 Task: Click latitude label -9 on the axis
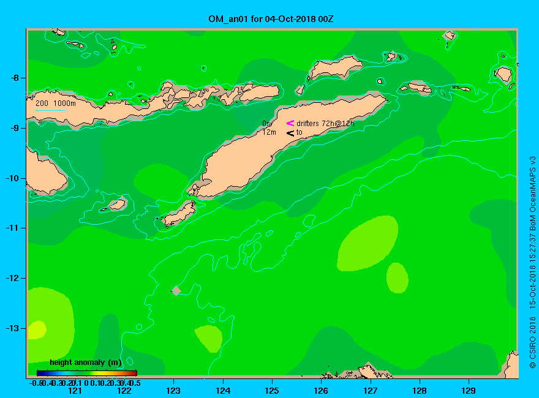pos(15,128)
